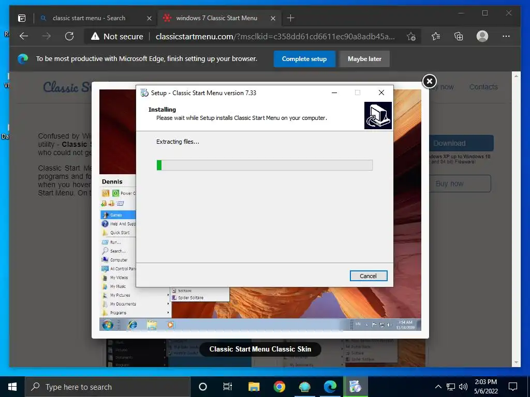
Task: Click the forward navigation arrow
Action: point(47,36)
